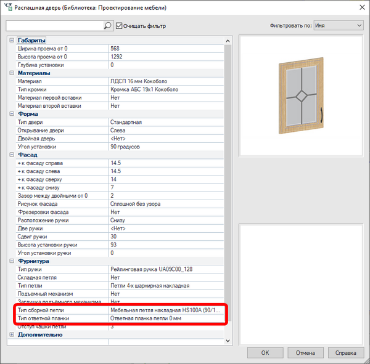This screenshot has height=364, width=370.
Task: Click the door preview thumbnail
Action: 301,95
